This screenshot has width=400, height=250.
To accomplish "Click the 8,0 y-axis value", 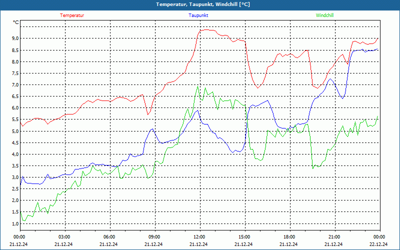I will click(16, 61).
